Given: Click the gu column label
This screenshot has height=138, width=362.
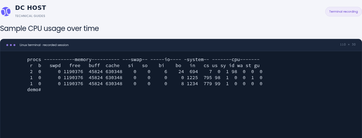Looking at the screenshot, I should tap(257, 65).
